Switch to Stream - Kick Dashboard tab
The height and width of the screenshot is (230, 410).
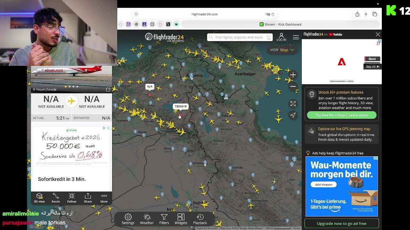click(280, 24)
